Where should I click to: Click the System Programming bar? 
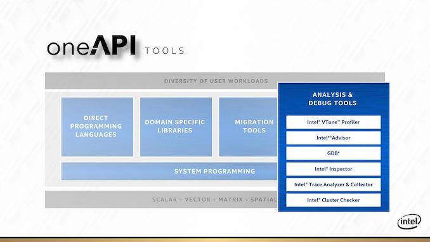tap(169, 171)
